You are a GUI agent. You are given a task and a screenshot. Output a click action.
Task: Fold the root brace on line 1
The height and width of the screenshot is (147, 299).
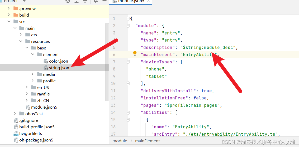coord(128,19)
